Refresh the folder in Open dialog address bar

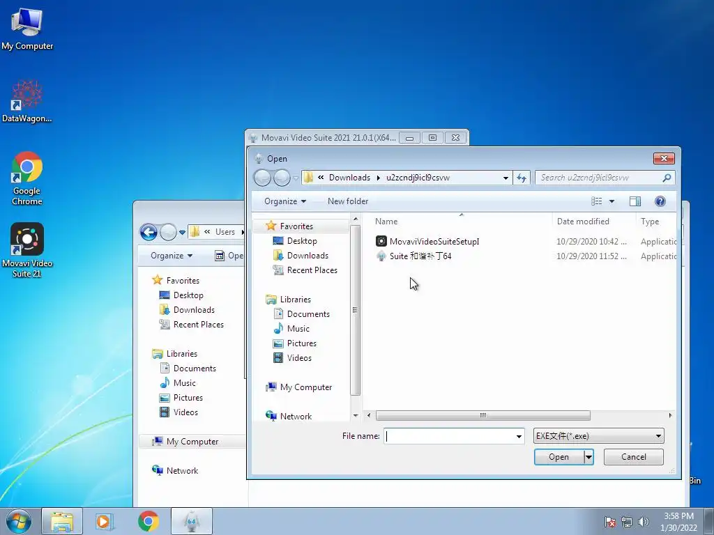point(522,178)
